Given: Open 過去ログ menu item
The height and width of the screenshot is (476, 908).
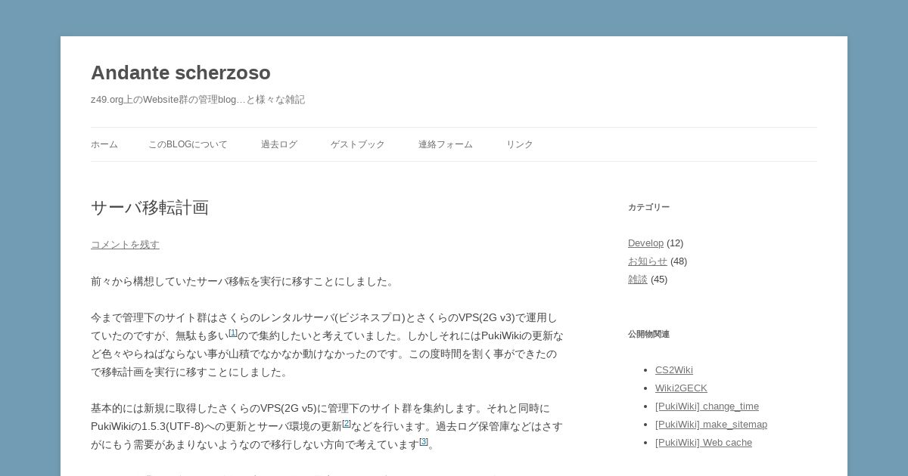Looking at the screenshot, I should (x=279, y=144).
